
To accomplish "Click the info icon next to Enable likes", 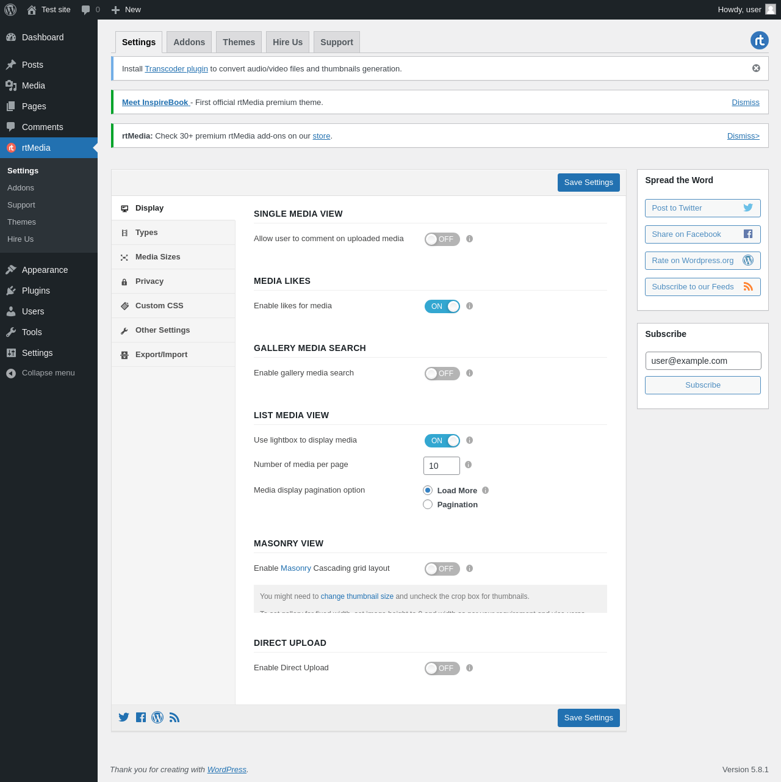I will (x=469, y=306).
